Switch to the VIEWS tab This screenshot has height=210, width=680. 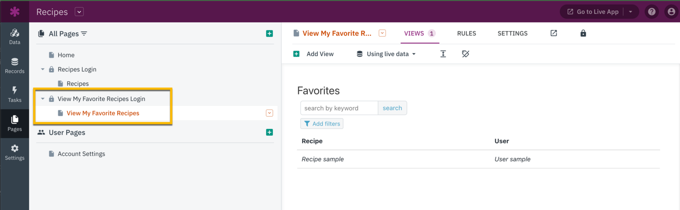[419, 33]
